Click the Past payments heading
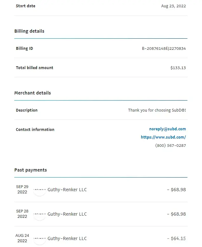This screenshot has height=247, width=202. [30, 170]
